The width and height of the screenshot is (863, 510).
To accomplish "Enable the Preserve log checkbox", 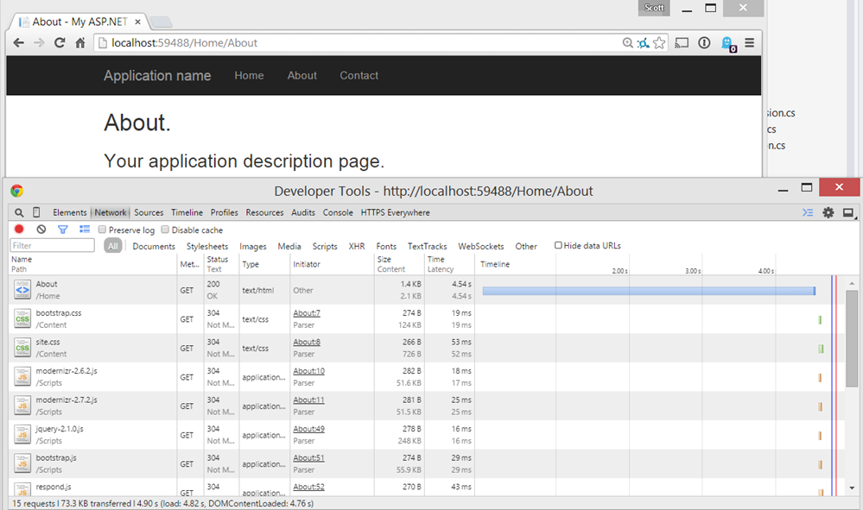I will click(103, 230).
